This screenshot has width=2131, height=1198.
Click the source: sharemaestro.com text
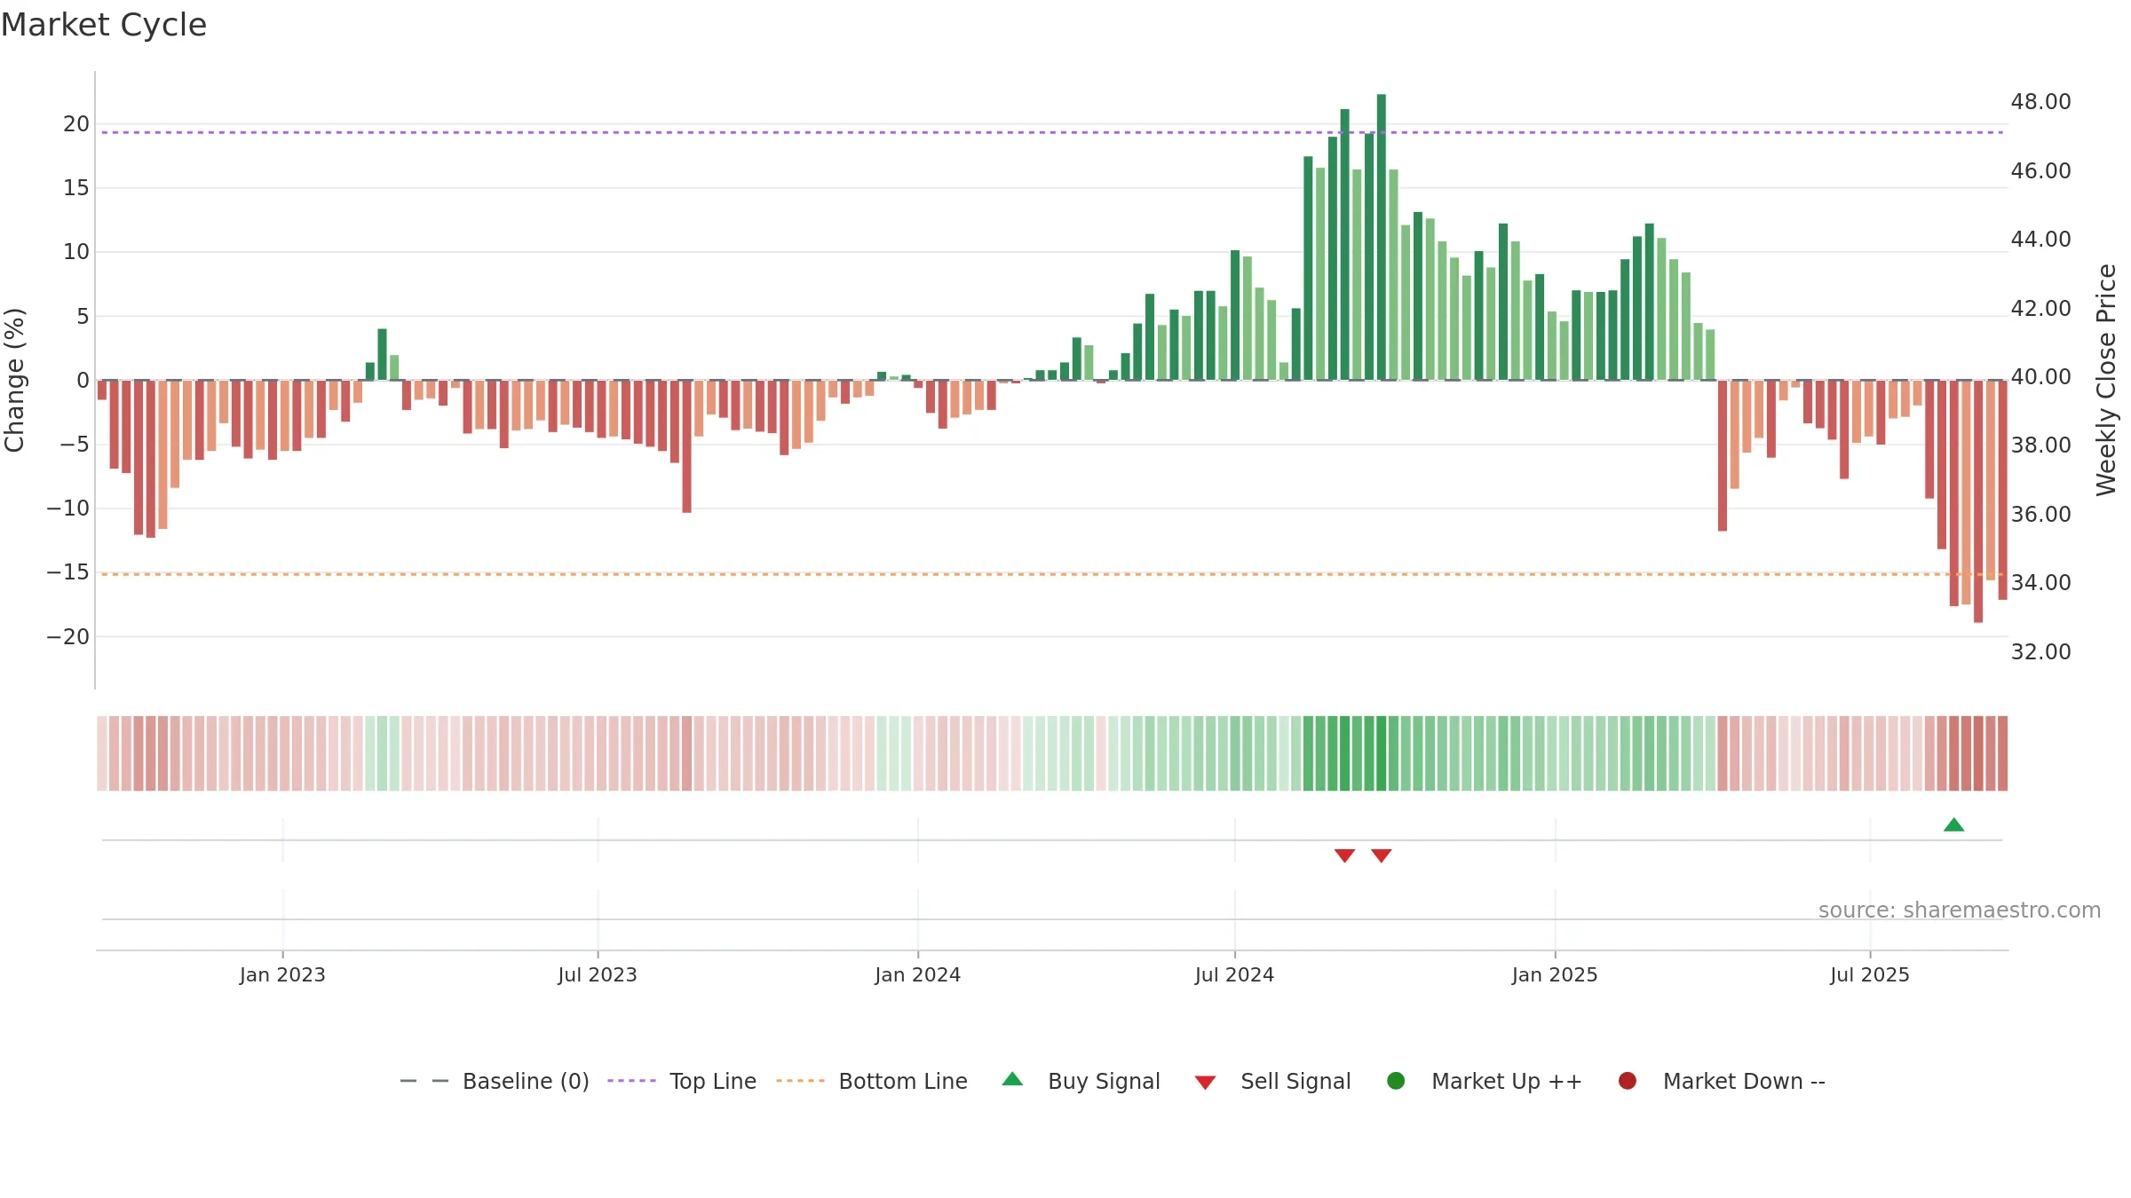coord(1960,910)
